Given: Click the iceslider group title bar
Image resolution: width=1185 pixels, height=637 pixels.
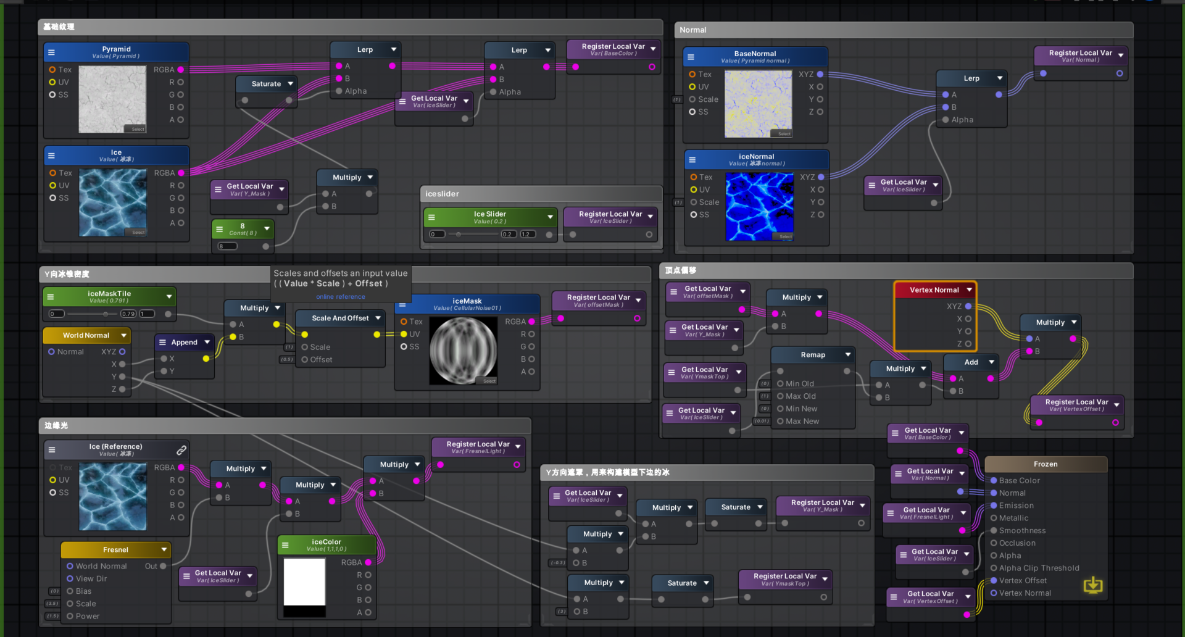Looking at the screenshot, I should point(541,194).
